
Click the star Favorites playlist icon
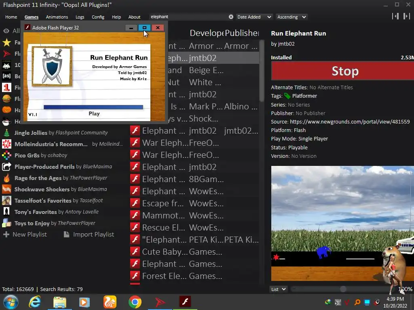point(6,42)
